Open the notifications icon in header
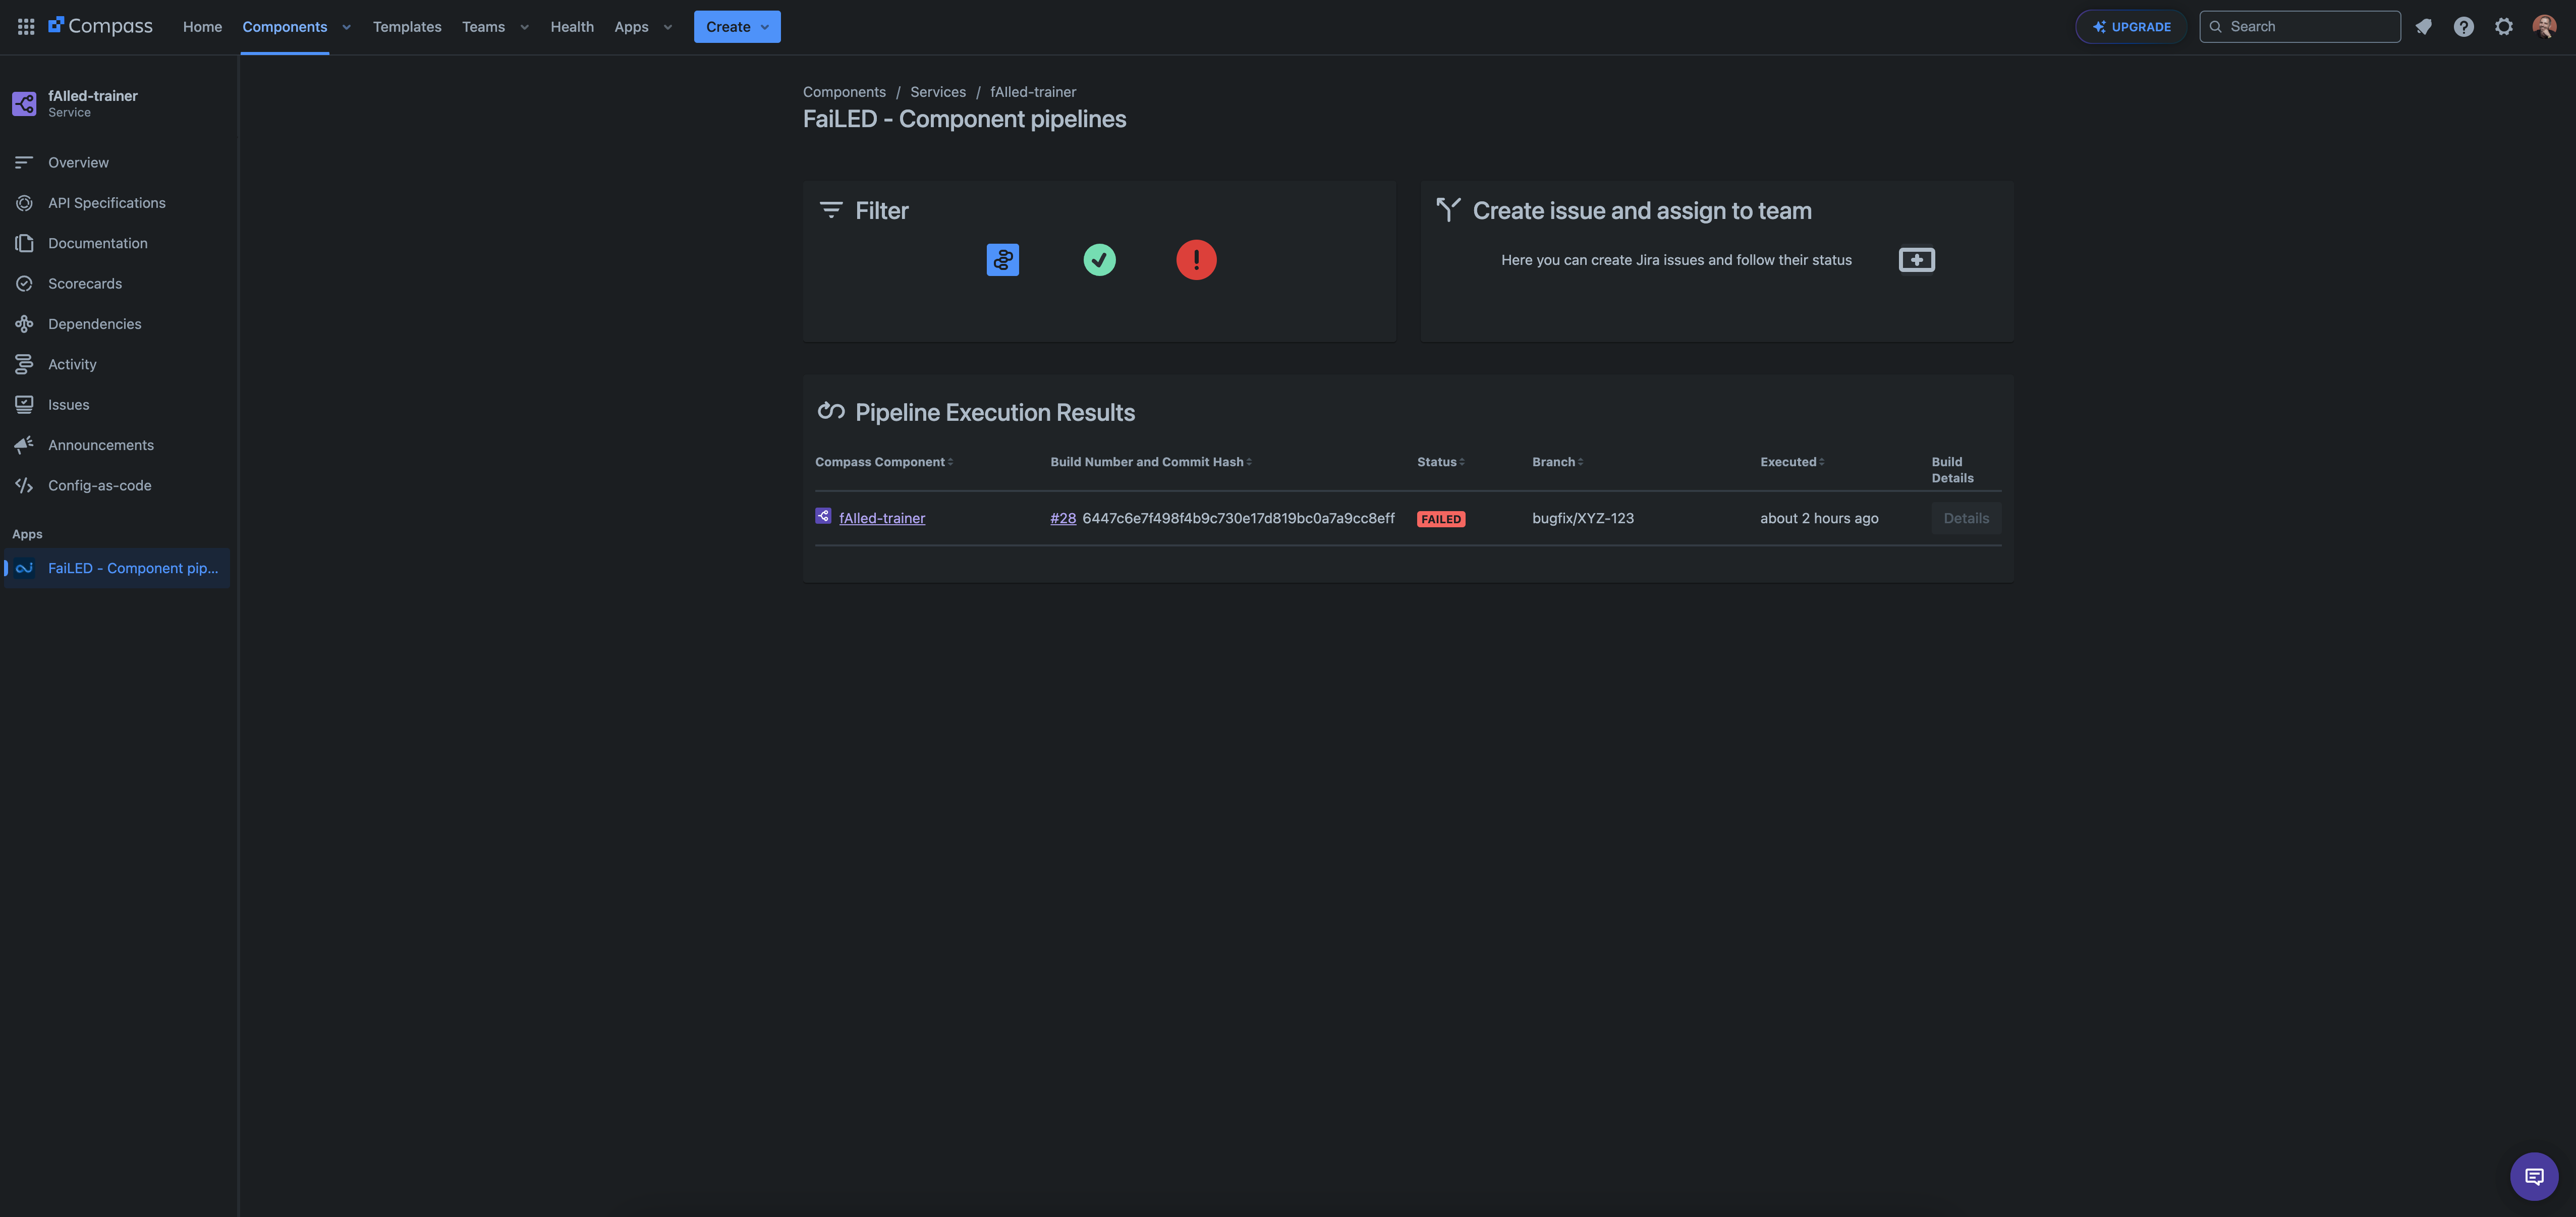The width and height of the screenshot is (2576, 1217). (x=2423, y=27)
